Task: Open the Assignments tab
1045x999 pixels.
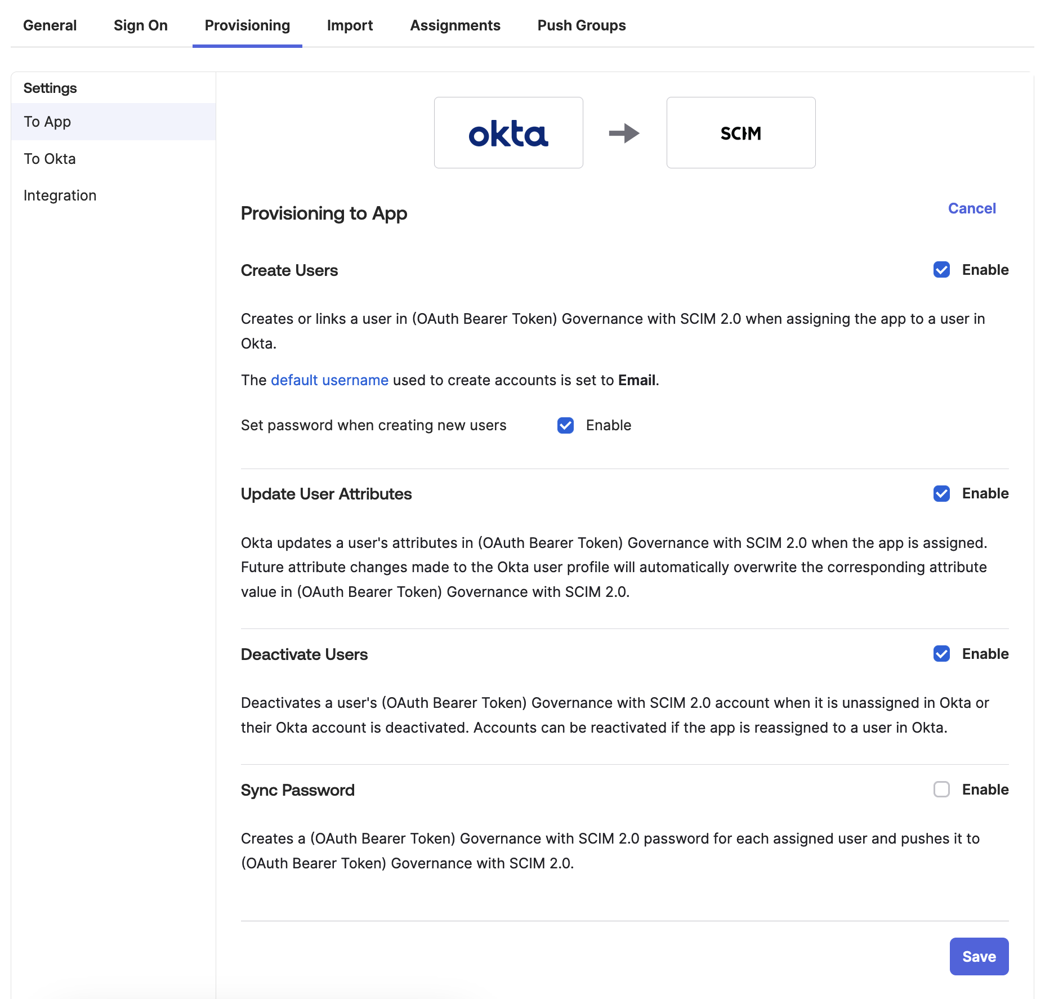Action: [455, 25]
